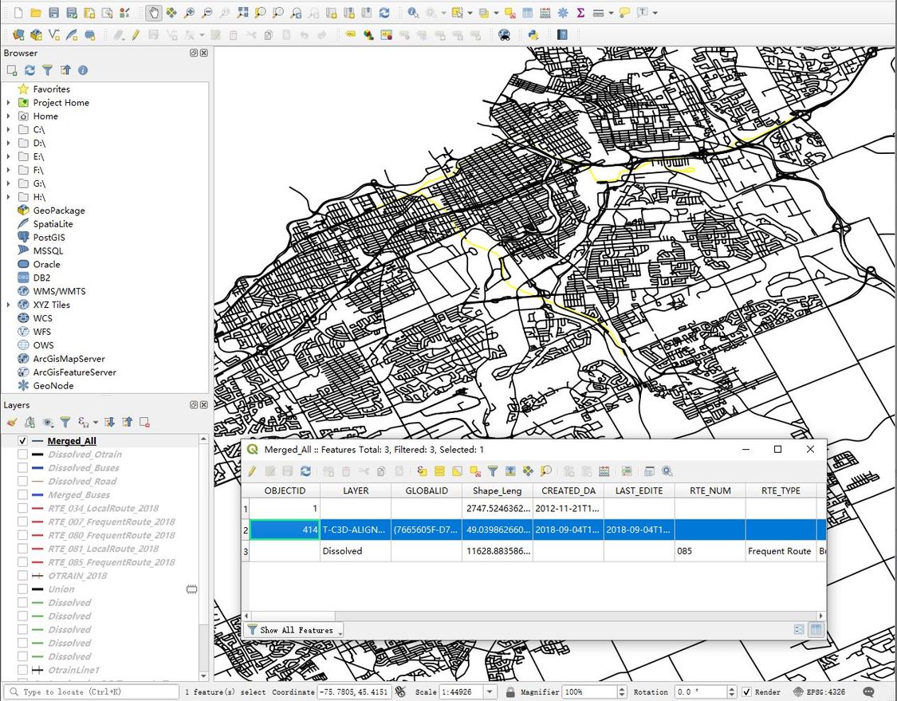Click the Zoom In magnifier tool
Image resolution: width=897 pixels, height=701 pixels.
point(189,13)
